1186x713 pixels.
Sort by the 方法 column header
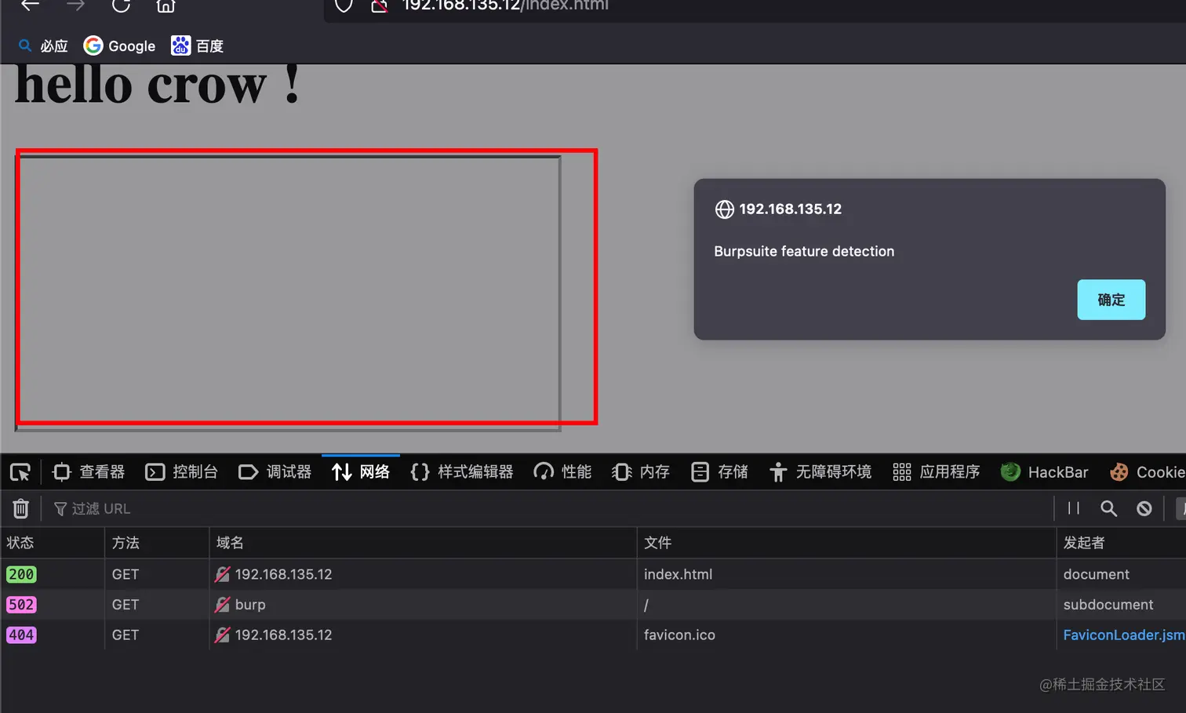[x=157, y=543]
